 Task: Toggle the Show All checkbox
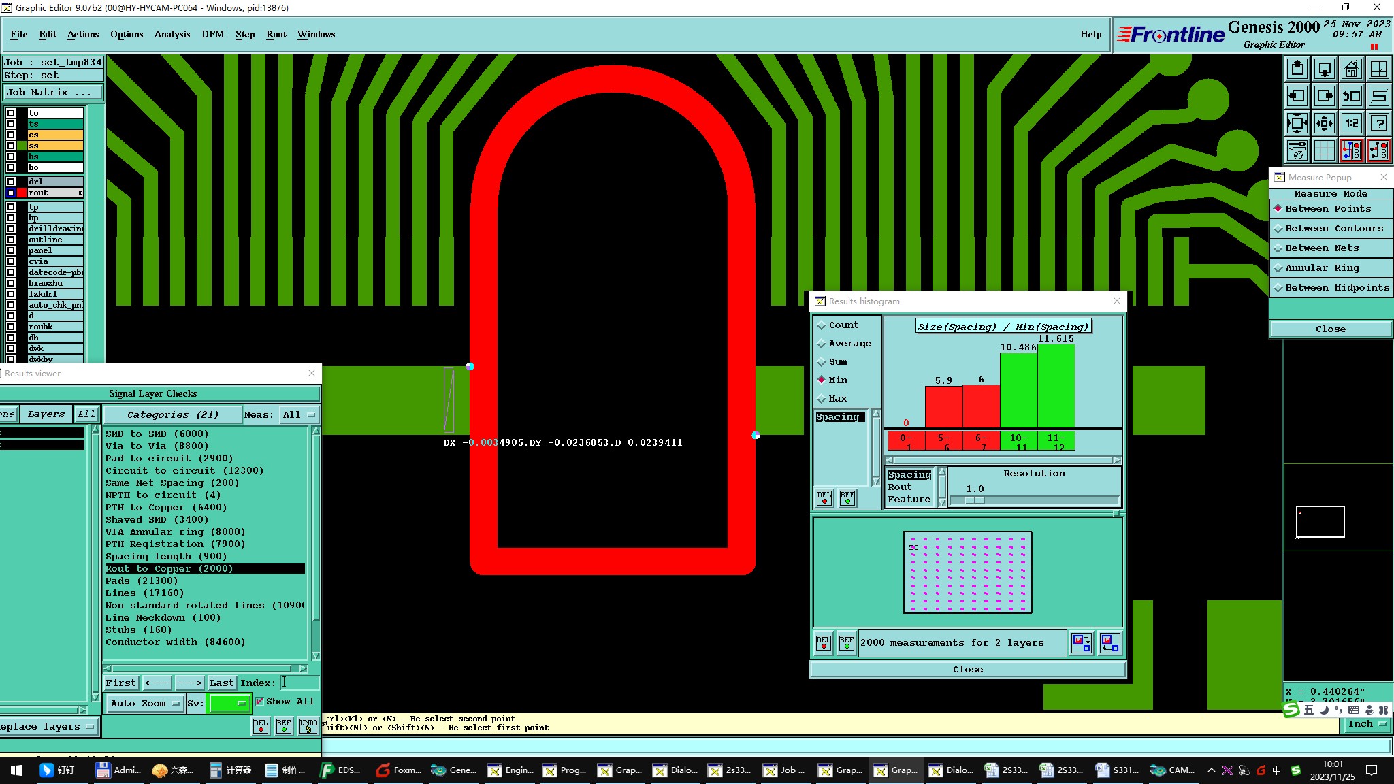(259, 702)
